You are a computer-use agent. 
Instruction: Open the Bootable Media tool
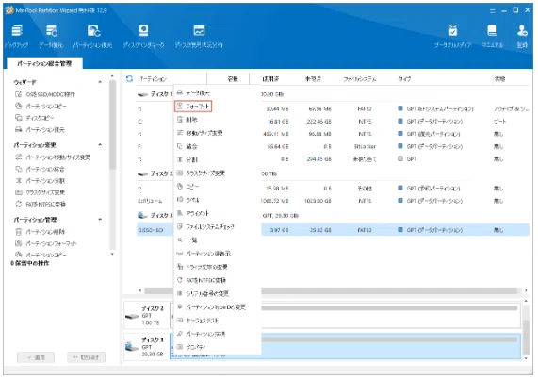pyautogui.click(x=452, y=36)
